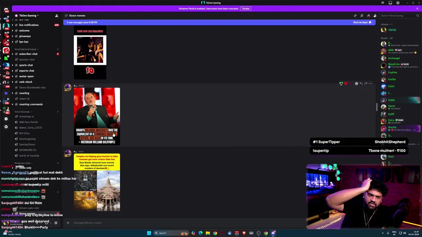422x237 pixels.
Task: Open the Threads icon in channel header
Action: (x=355, y=15)
